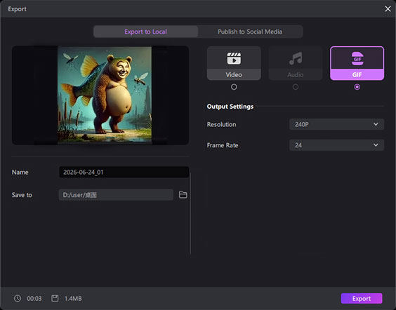This screenshot has height=310, width=396.
Task: Click the Export title text
Action: tap(17, 9)
